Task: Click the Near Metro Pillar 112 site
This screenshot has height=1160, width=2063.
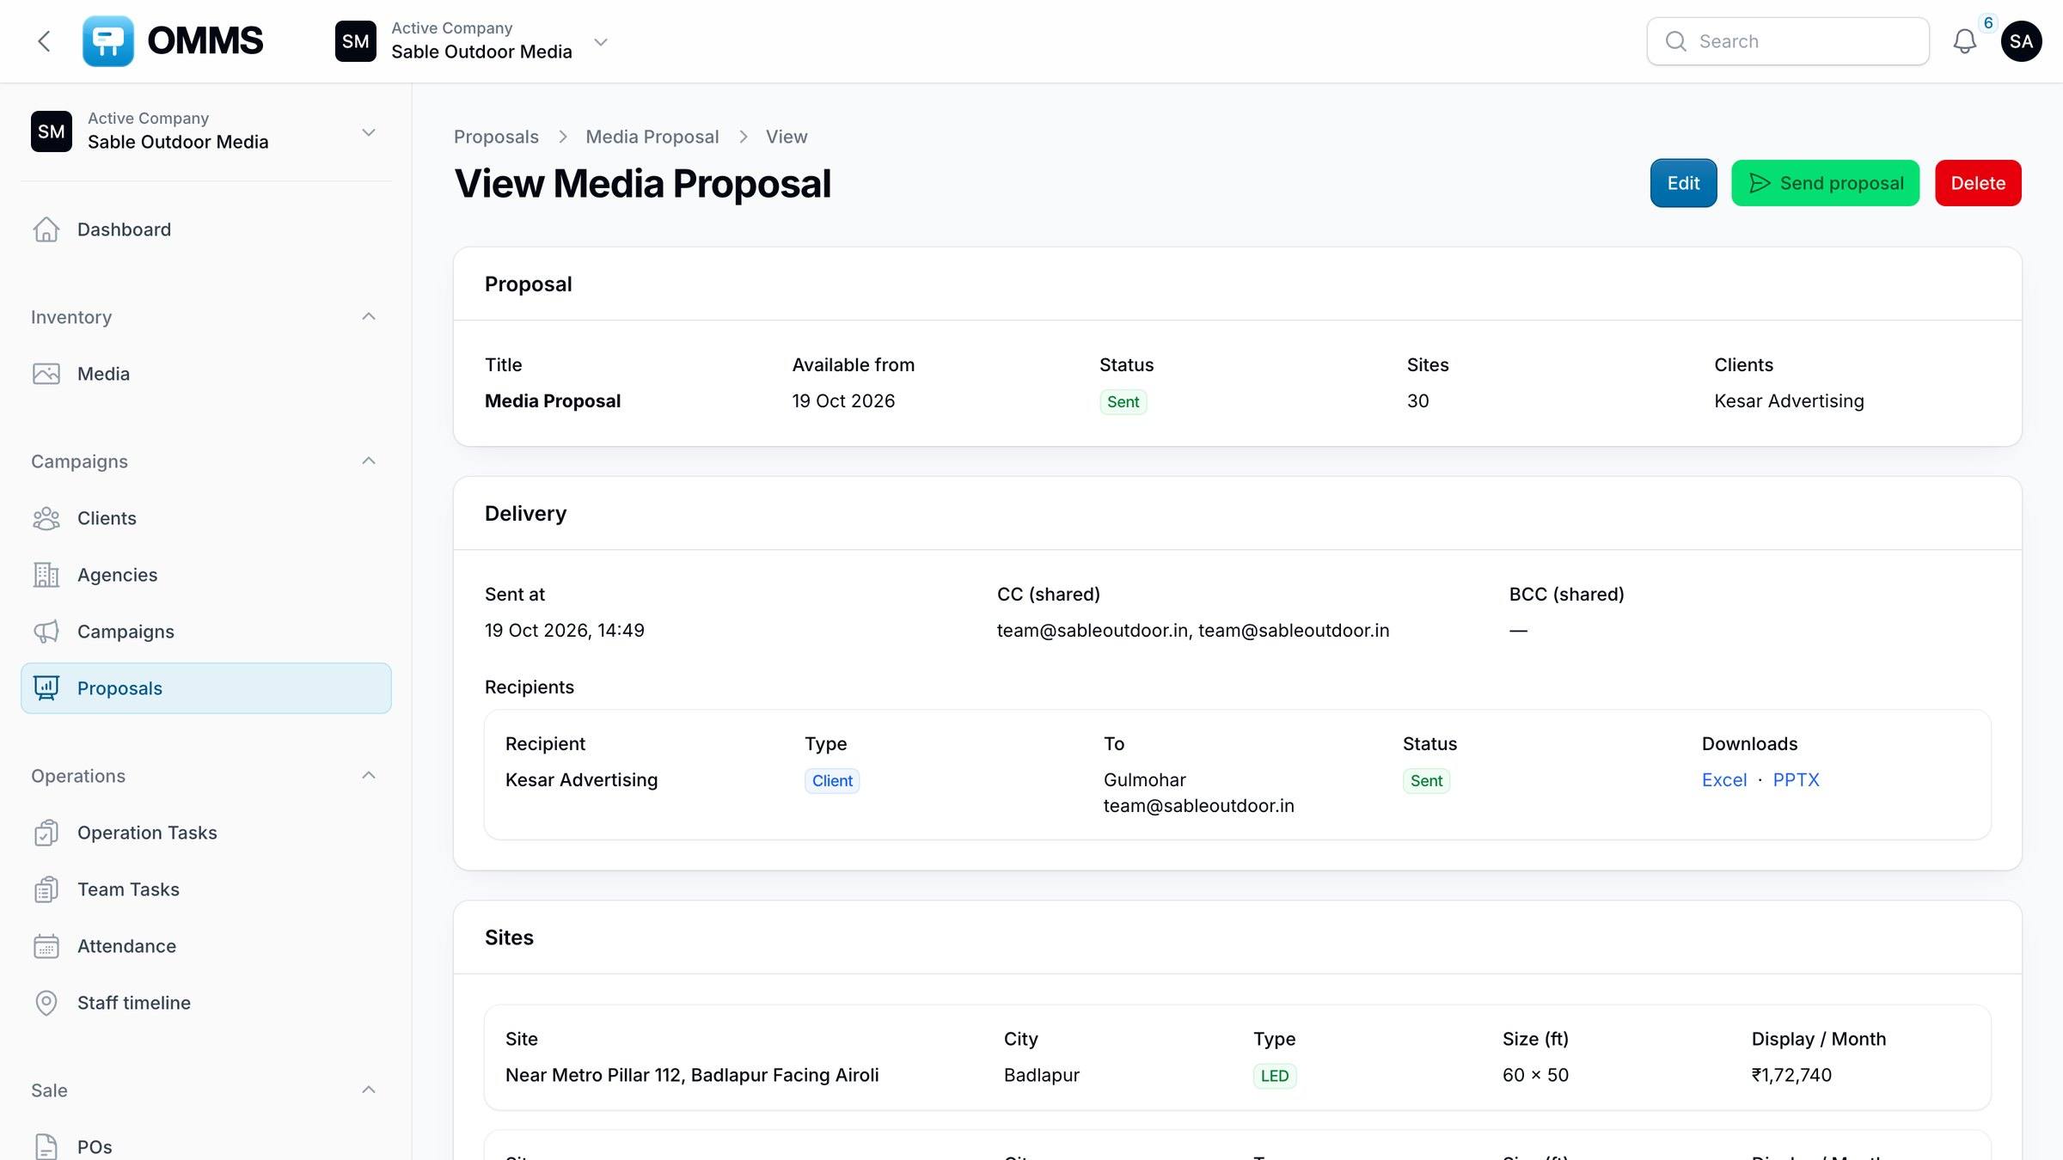Action: (692, 1076)
